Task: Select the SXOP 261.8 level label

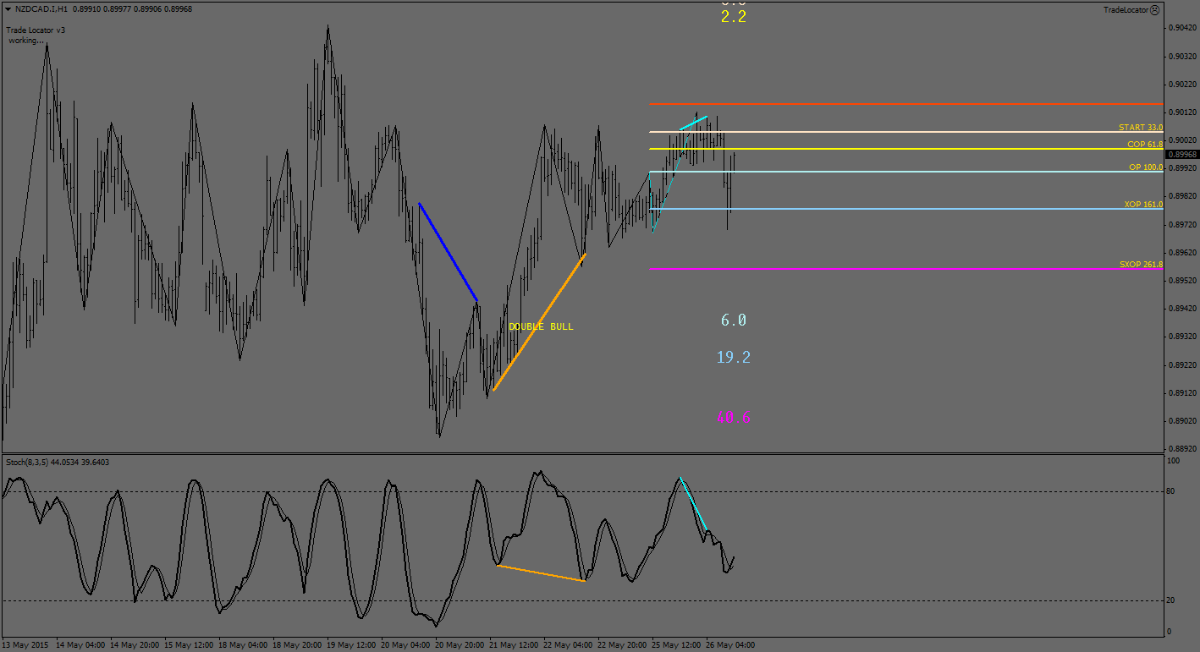Action: pos(1140,265)
